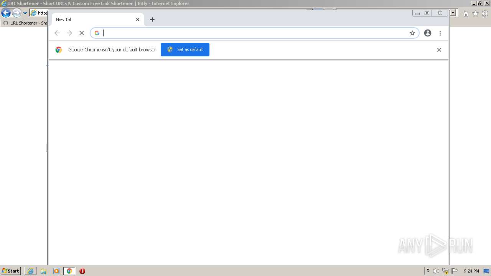This screenshot has width=491, height=276.
Task: Click Internet Explorer address bar
Action: click(x=39, y=13)
